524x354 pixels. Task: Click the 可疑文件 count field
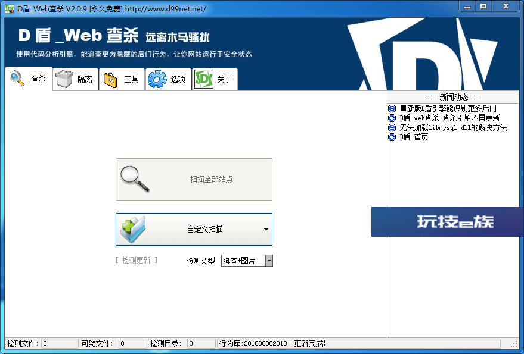click(133, 343)
